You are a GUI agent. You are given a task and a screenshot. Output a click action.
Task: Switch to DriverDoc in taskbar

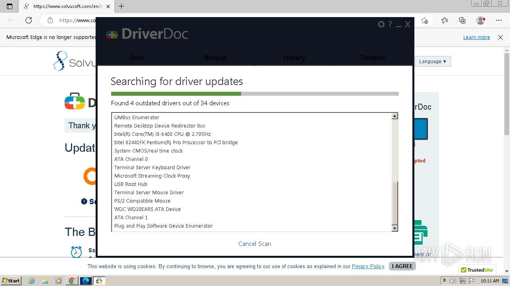pyautogui.click(x=99, y=281)
